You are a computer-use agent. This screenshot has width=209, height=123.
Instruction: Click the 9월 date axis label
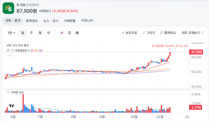pyautogui.click(x=102, y=117)
